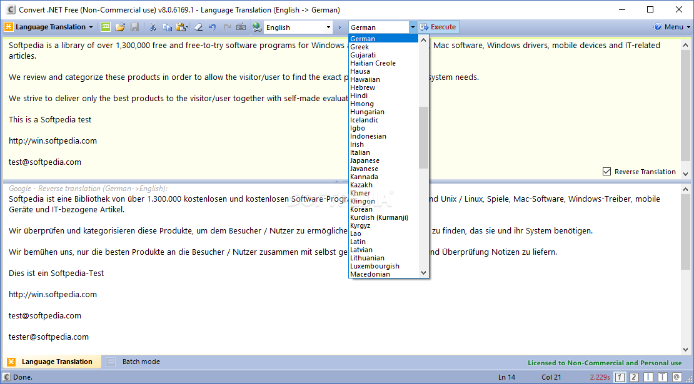
Task: Open the Language Translation module dropdown
Action: 91,27
